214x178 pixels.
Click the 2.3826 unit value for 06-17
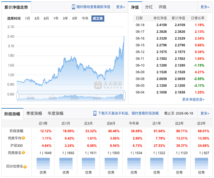click(162, 32)
